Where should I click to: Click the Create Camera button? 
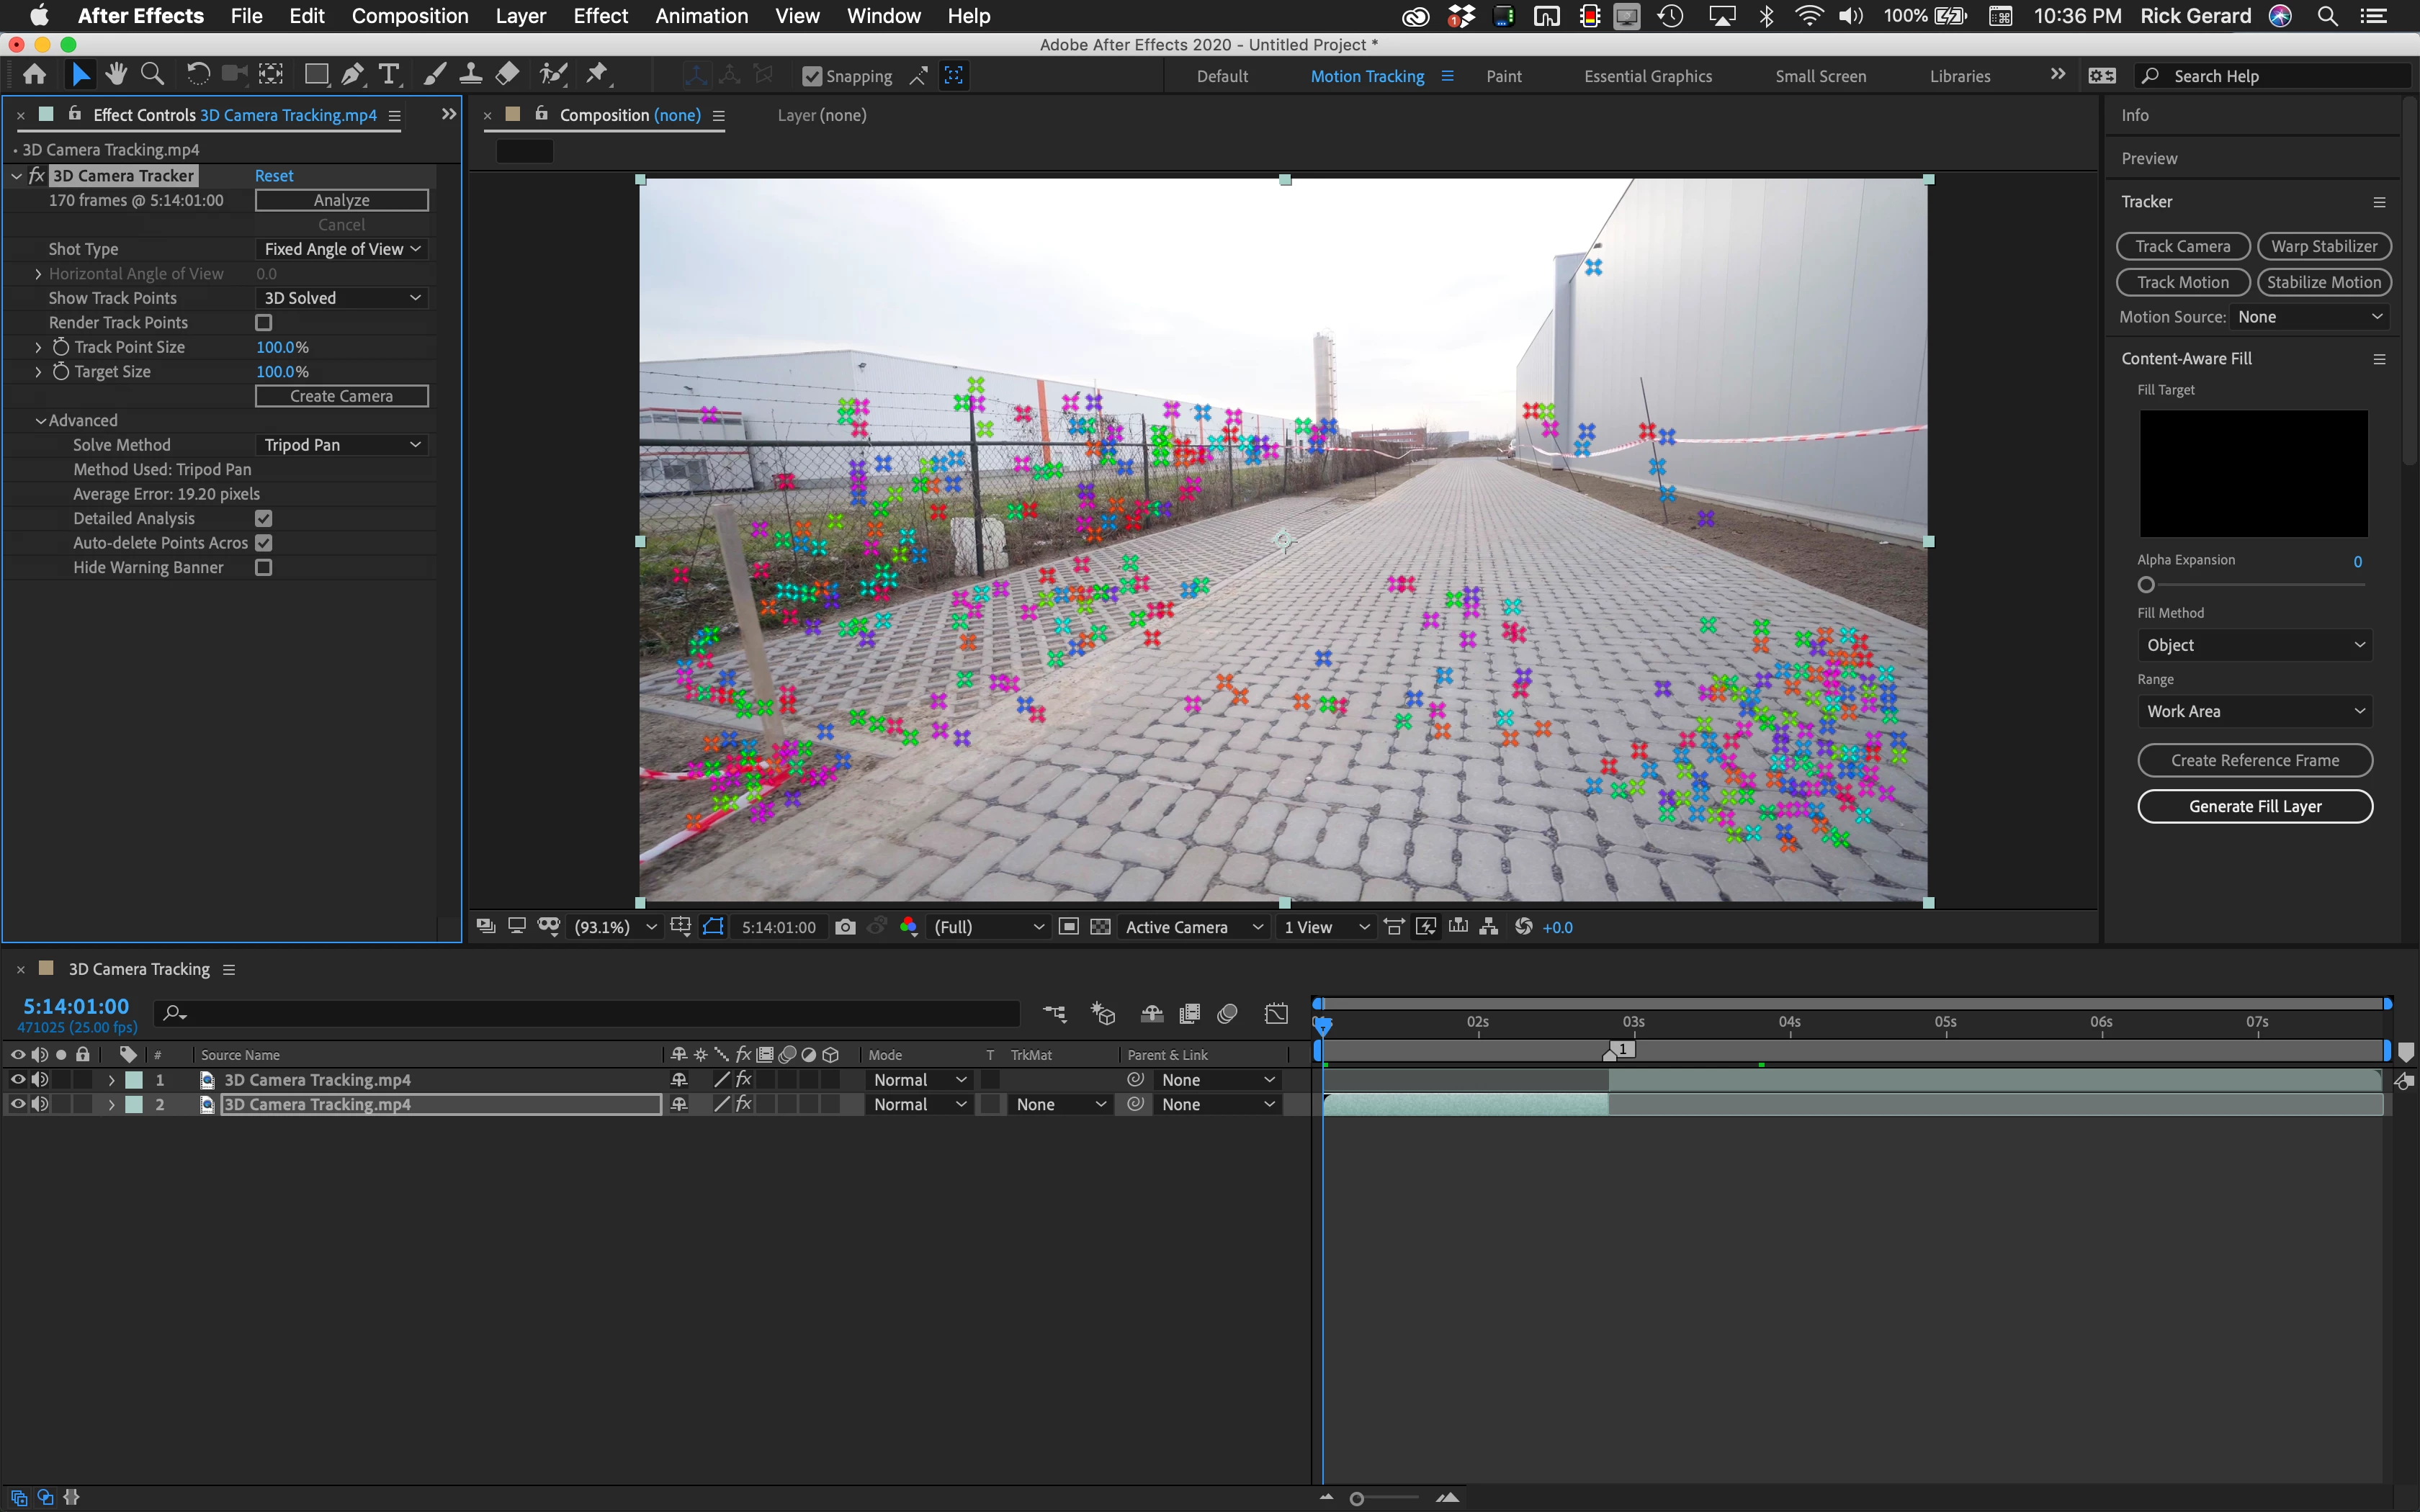pyautogui.click(x=341, y=396)
